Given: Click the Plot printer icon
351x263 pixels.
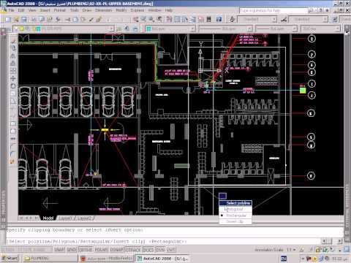Looking at the screenshot, I should point(34,19).
